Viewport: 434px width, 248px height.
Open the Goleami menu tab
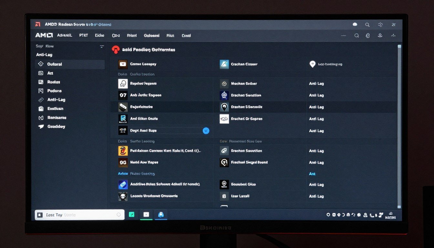[x=151, y=36]
